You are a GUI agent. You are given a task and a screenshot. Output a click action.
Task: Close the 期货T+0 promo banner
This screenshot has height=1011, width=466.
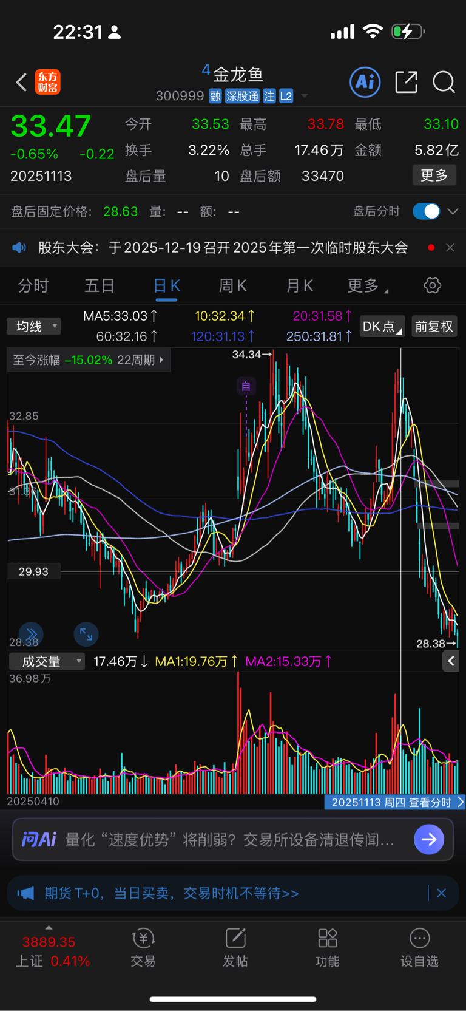(x=442, y=893)
